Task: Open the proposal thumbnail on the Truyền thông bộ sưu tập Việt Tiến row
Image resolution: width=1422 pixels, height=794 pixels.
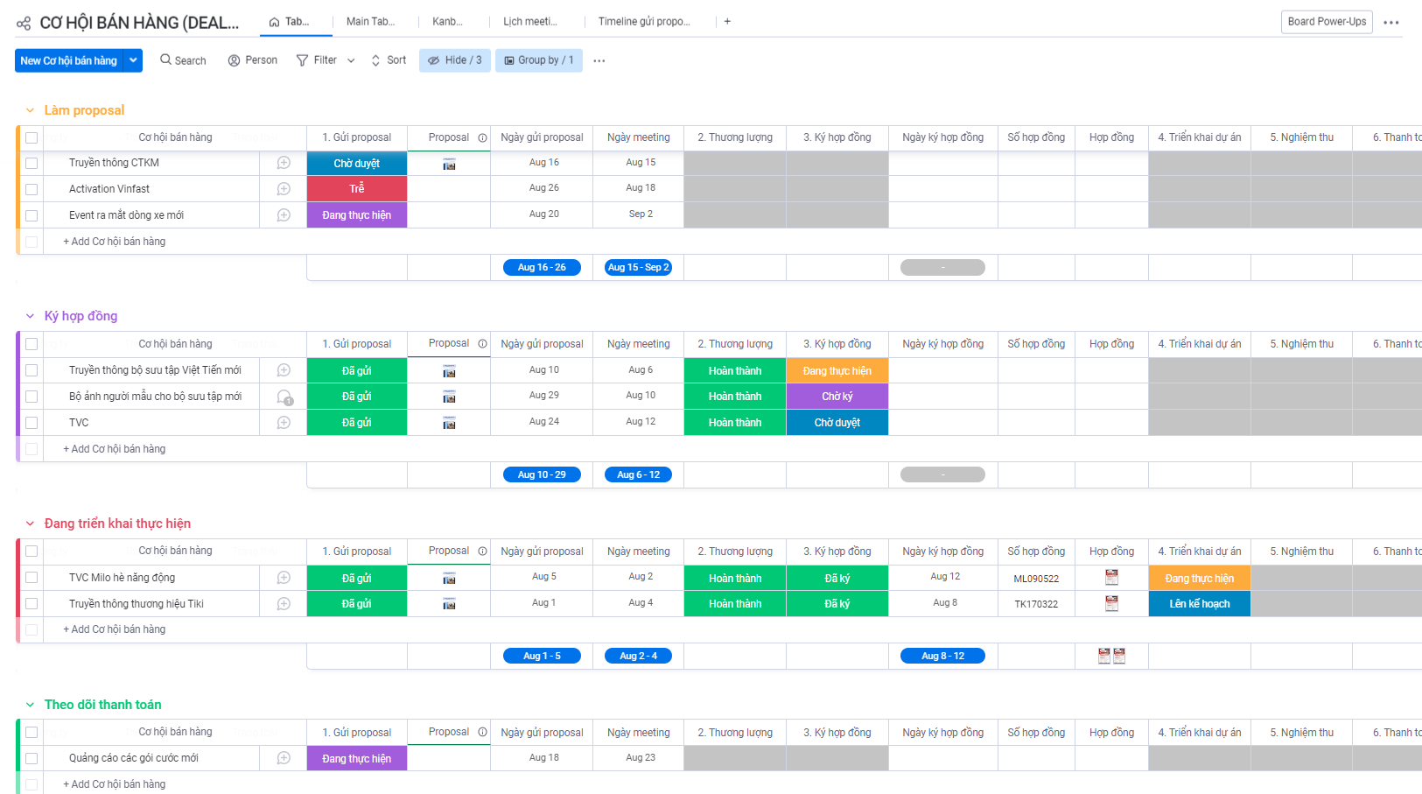Action: click(449, 370)
